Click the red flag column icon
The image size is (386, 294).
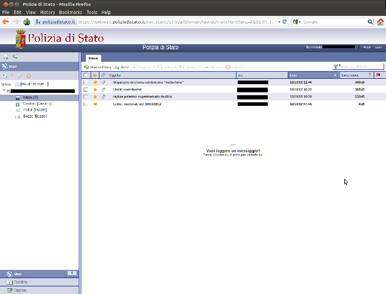click(378, 75)
